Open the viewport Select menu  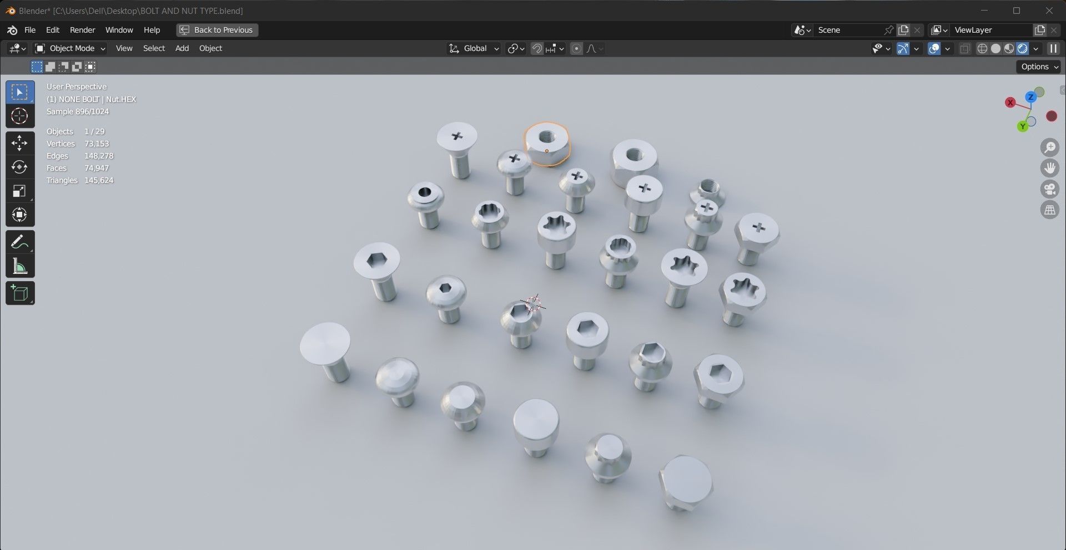(154, 48)
